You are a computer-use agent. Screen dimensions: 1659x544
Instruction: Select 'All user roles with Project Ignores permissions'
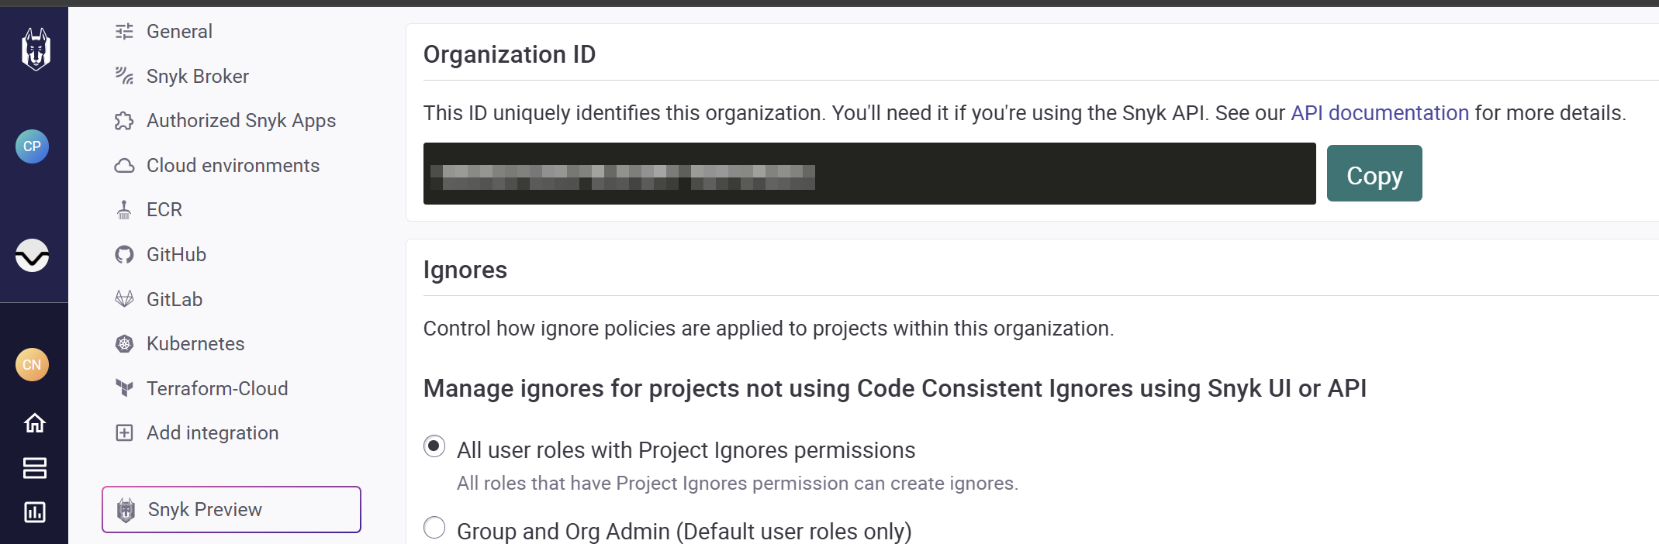[x=434, y=446]
